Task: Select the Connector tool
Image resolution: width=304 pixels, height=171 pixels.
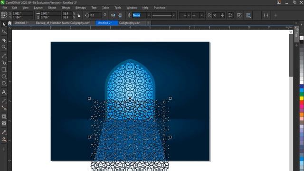Action: (4, 108)
